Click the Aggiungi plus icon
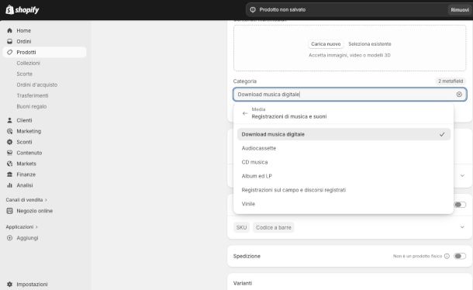This screenshot has width=473, height=290. point(9,238)
